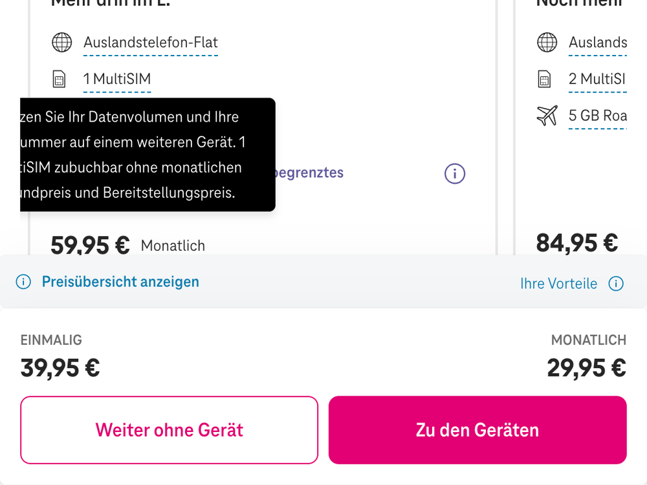Viewport: 647px width, 485px height.
Task: Click the SIM card icon beside 1 MultiSIM
Action: click(60, 79)
